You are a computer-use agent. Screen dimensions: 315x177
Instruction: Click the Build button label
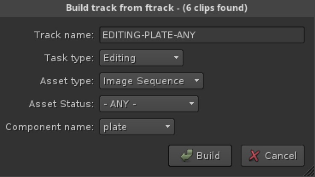coord(208,156)
